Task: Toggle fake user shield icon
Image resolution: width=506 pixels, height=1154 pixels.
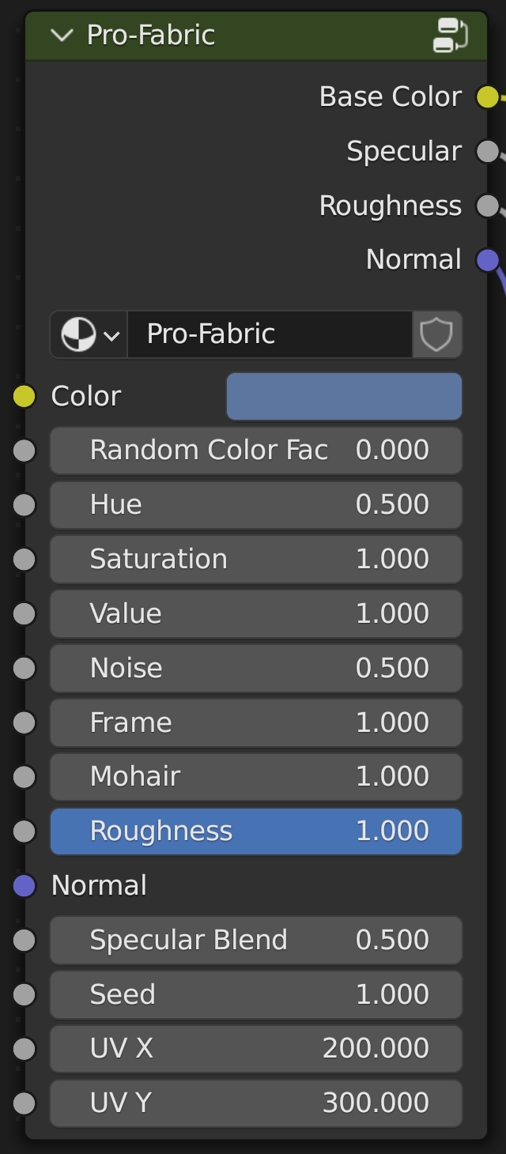Action: coord(436,335)
